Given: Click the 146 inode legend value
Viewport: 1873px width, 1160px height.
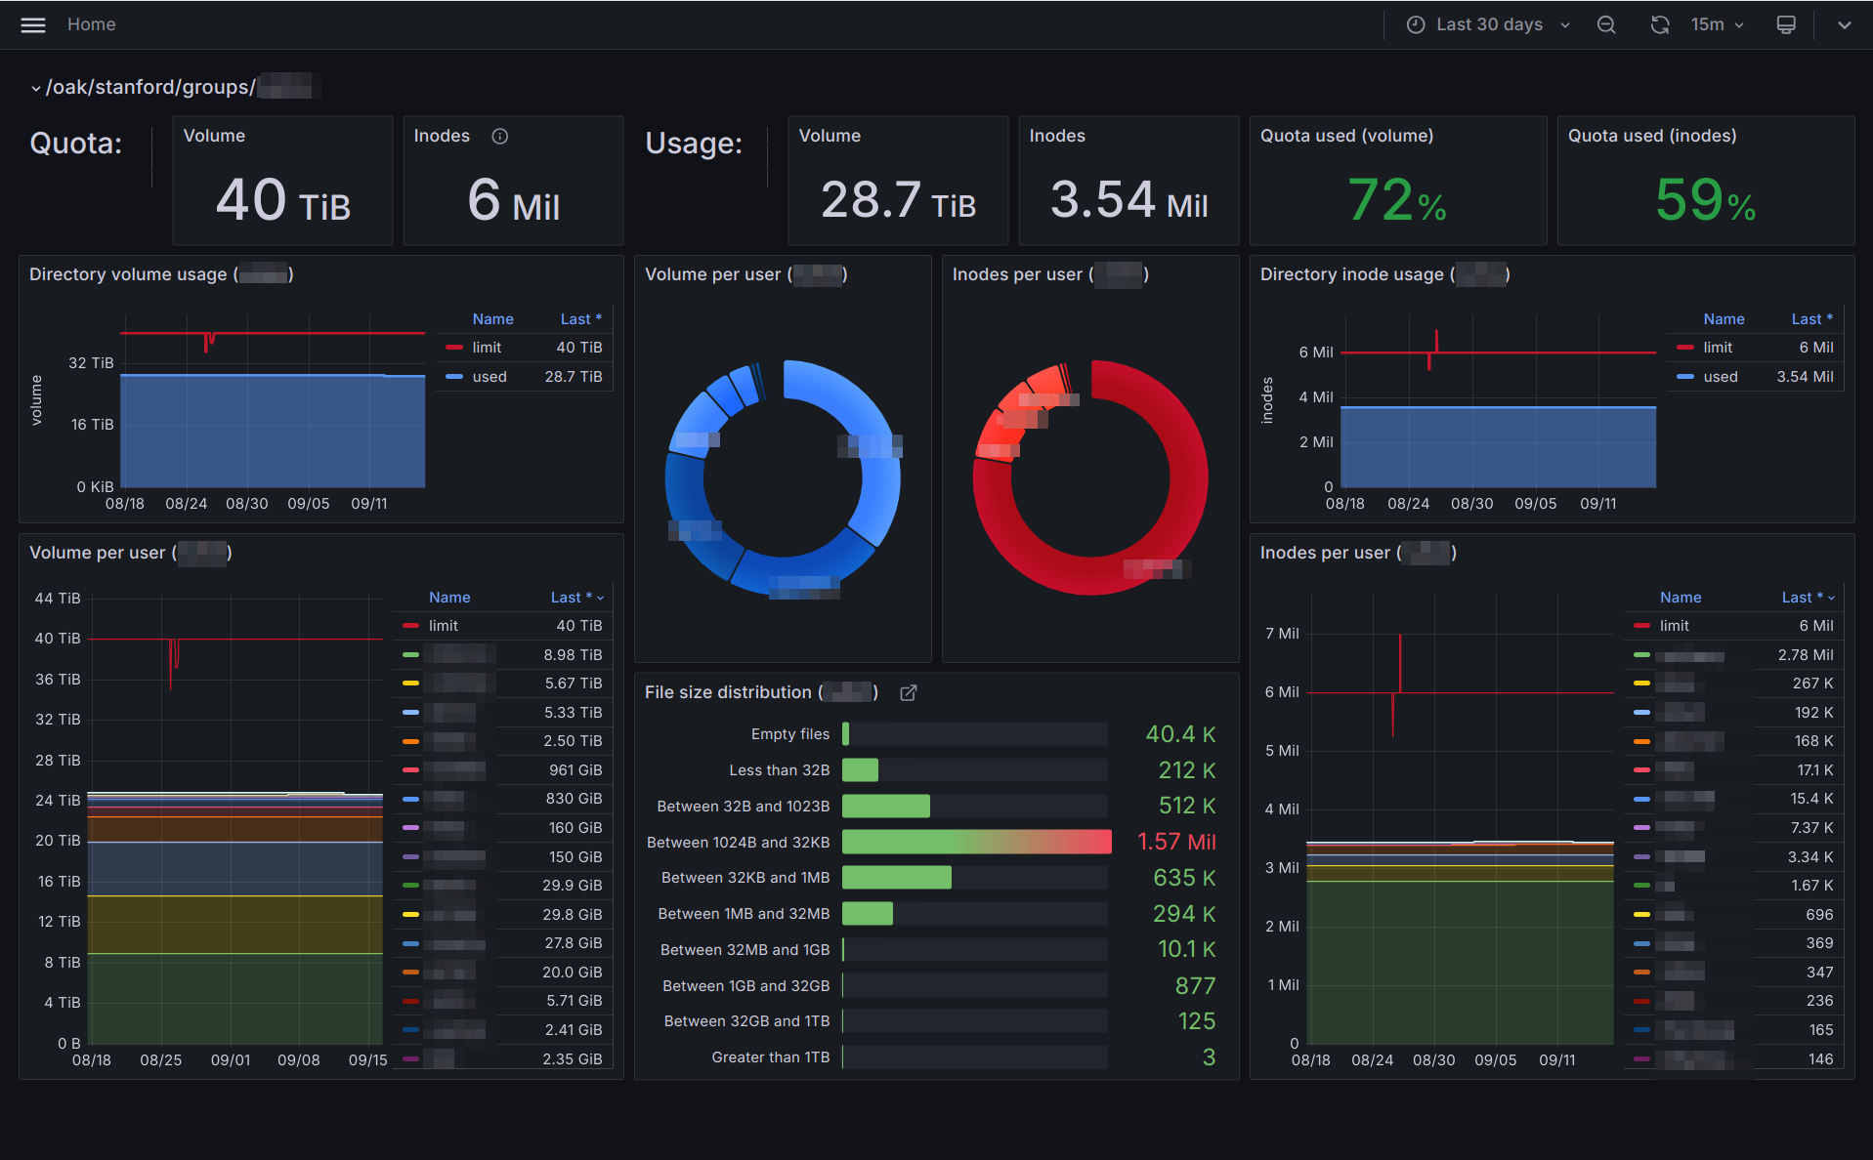Looking at the screenshot, I should pos(1820,1059).
